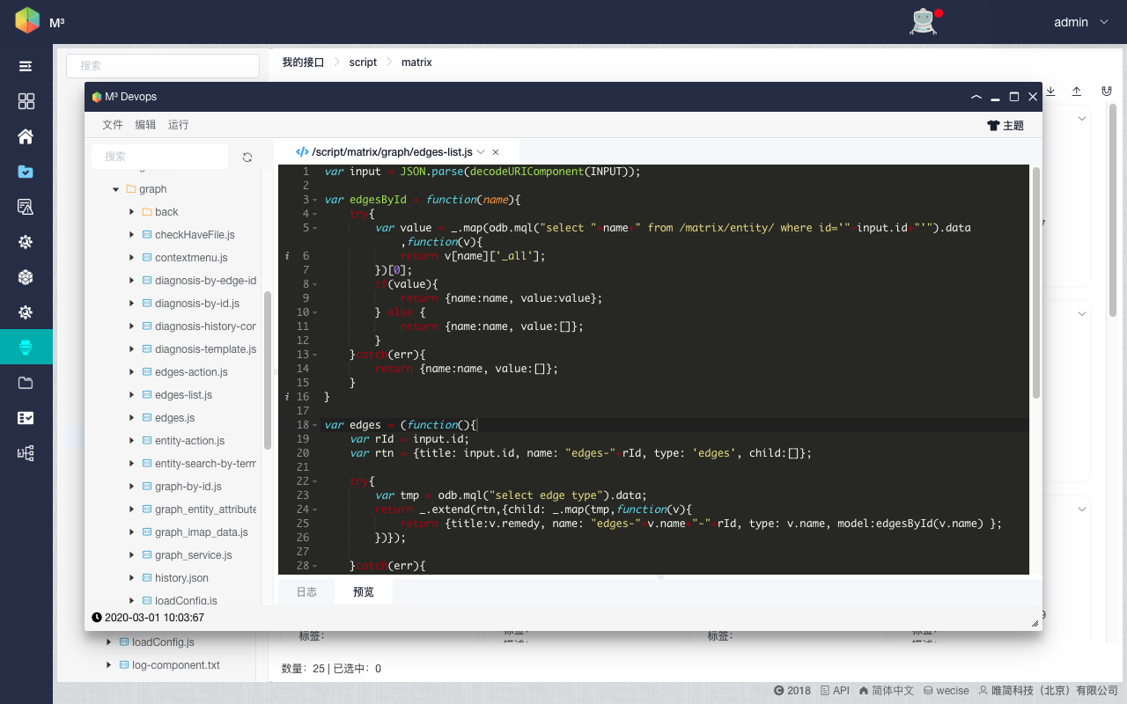This screenshot has width=1127, height=704.
Task: Open the 文件 menu
Action: pyautogui.click(x=113, y=125)
